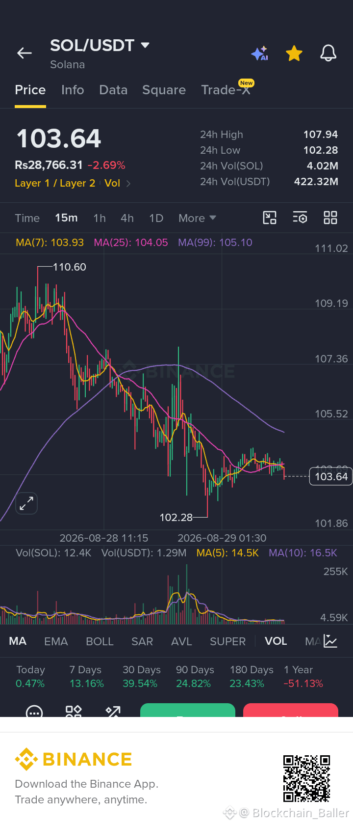Select the 1h chart interval
353x825 pixels.
click(x=100, y=218)
